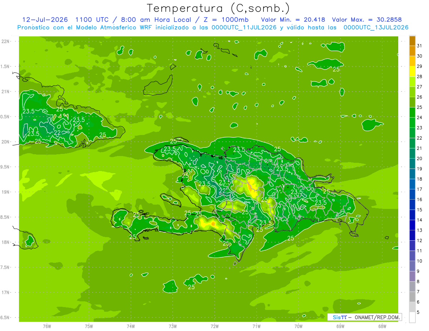The height and width of the screenshot is (331, 429).
Task: Select the yellow swatch between 28 and 29
Action: tap(412, 71)
